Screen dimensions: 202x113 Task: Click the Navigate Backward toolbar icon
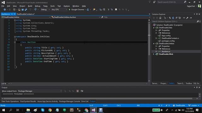tap(5, 10)
